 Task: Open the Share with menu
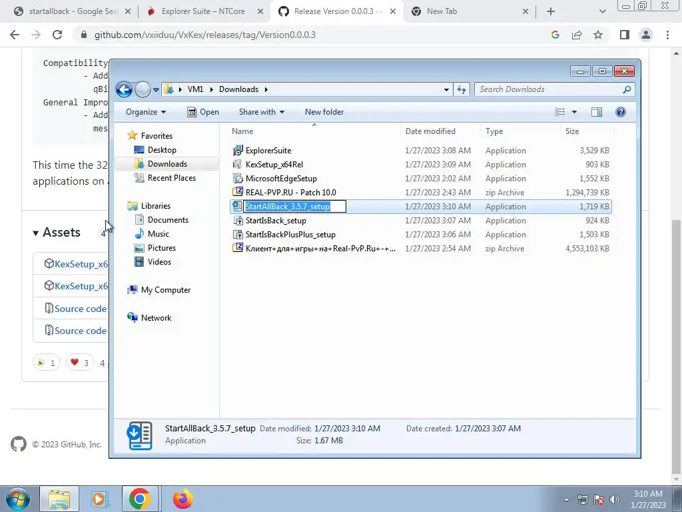pyautogui.click(x=261, y=112)
